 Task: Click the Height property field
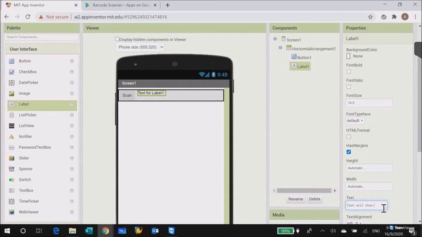369,168
